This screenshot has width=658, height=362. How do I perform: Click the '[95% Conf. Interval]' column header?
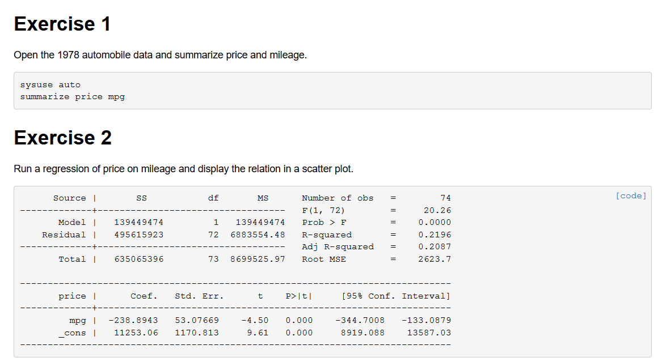pyautogui.click(x=396, y=296)
